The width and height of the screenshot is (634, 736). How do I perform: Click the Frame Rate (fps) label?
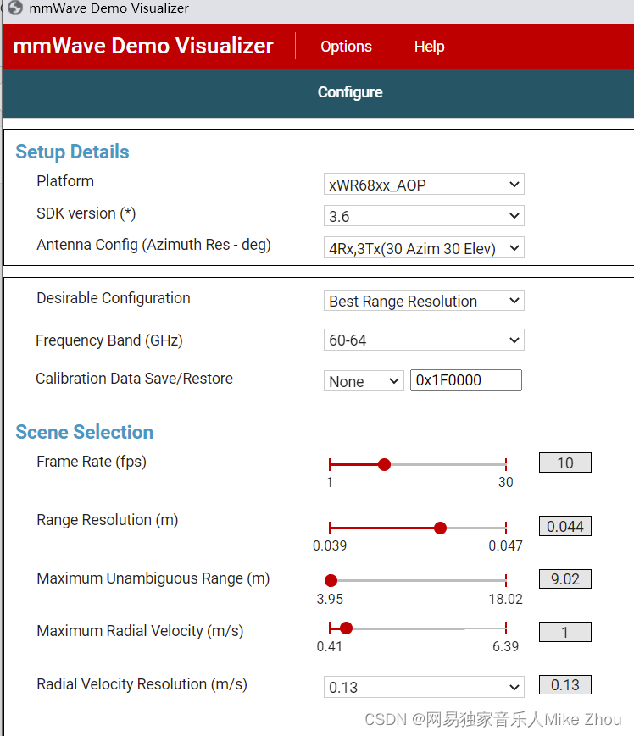92,462
